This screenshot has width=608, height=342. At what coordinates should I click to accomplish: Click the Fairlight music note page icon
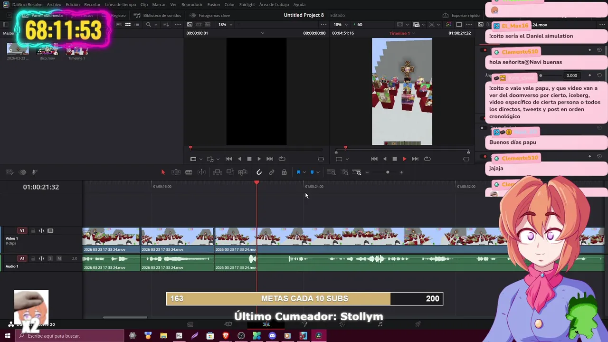coord(380,324)
